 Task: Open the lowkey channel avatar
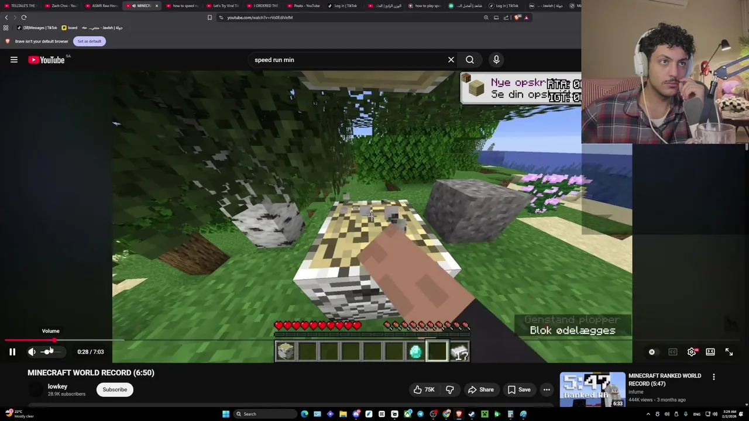tap(36, 389)
